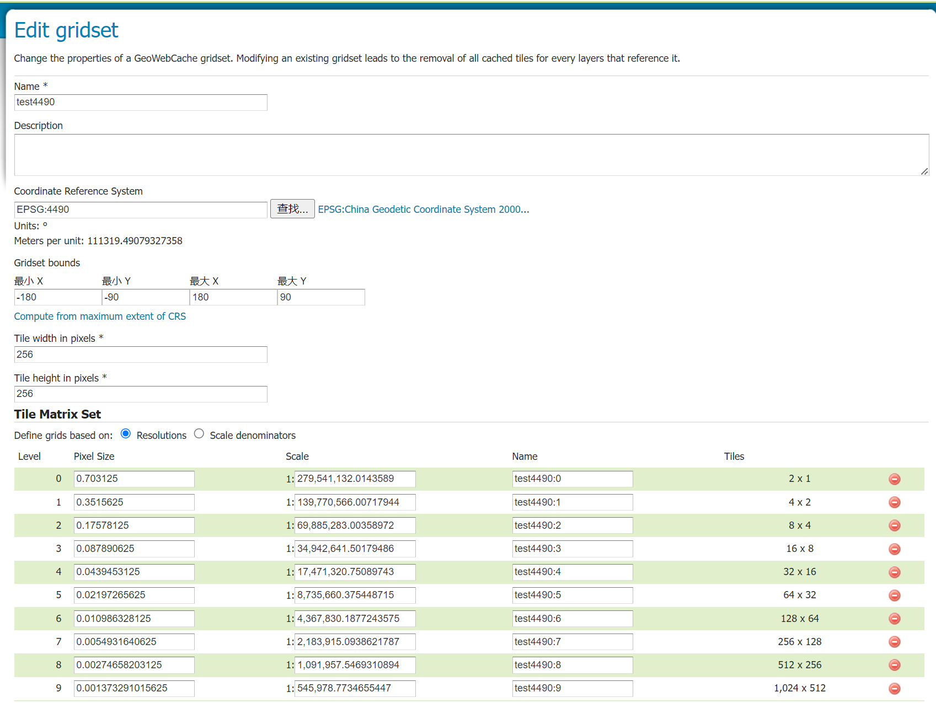Remove grid level 5 with red icon

click(x=895, y=595)
